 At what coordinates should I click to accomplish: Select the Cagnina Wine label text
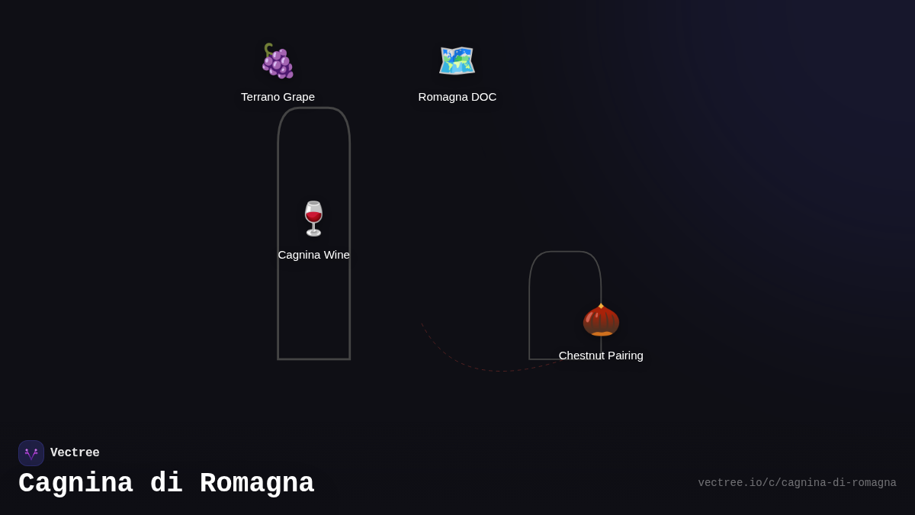313,255
